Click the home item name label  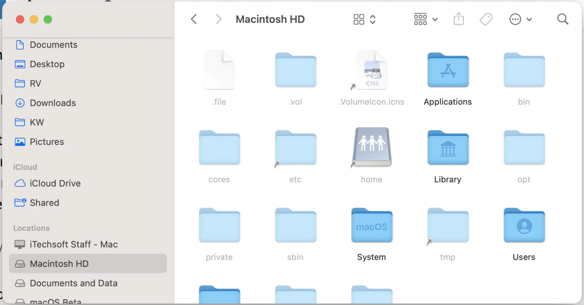[372, 179]
